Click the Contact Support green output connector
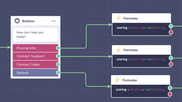The height and width of the screenshot is (102, 182). coord(58,56)
